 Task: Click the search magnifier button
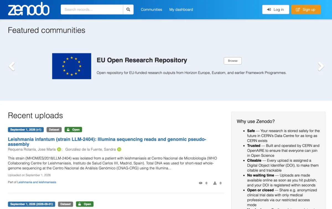tap(128, 9)
